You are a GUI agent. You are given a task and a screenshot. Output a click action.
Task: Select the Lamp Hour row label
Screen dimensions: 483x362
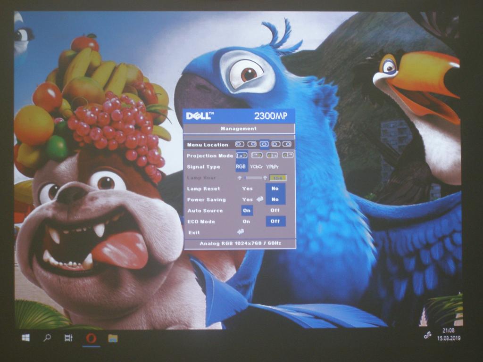click(201, 178)
